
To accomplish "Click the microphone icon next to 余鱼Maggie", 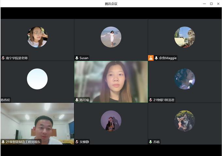I will tap(156, 58).
